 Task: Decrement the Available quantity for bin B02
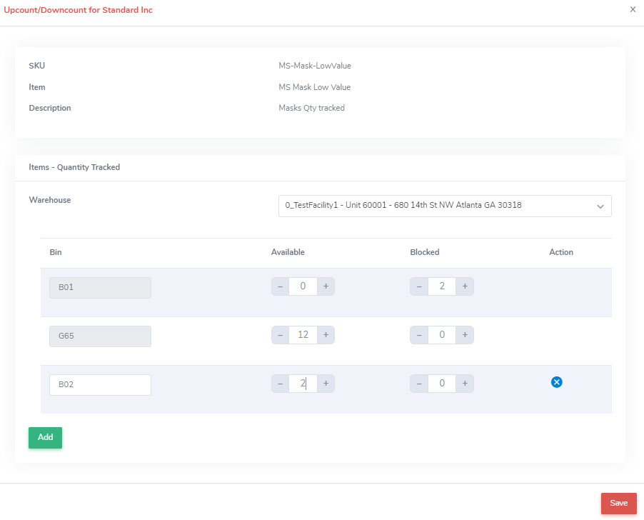click(x=279, y=383)
